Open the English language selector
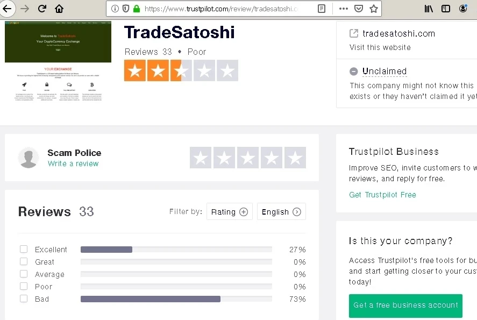This screenshot has height=320, width=477. (281, 212)
